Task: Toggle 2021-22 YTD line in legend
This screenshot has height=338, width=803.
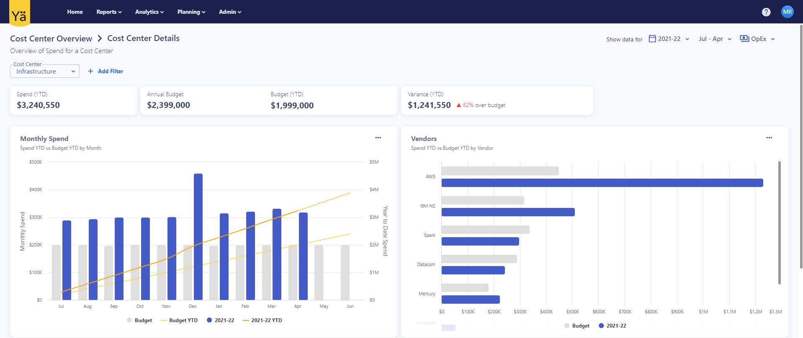Action: pyautogui.click(x=262, y=320)
